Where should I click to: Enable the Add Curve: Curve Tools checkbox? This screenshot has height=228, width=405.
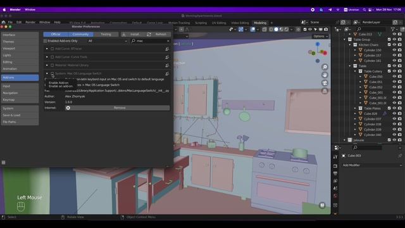[x=52, y=57]
